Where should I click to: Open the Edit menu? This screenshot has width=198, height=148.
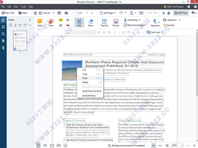click(9, 7)
